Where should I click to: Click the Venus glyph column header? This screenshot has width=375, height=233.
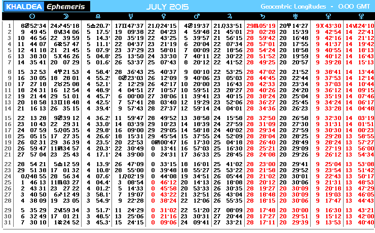coord(163,17)
